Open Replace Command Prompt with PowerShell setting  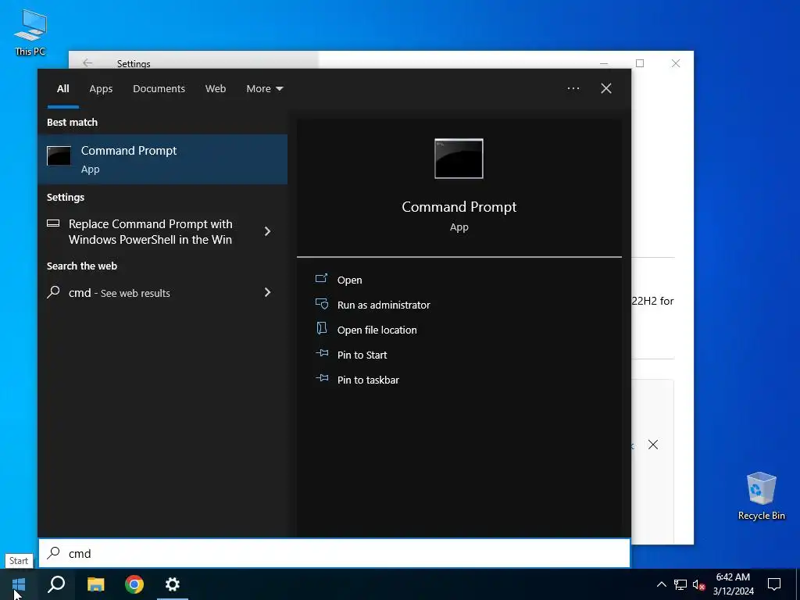click(x=150, y=231)
